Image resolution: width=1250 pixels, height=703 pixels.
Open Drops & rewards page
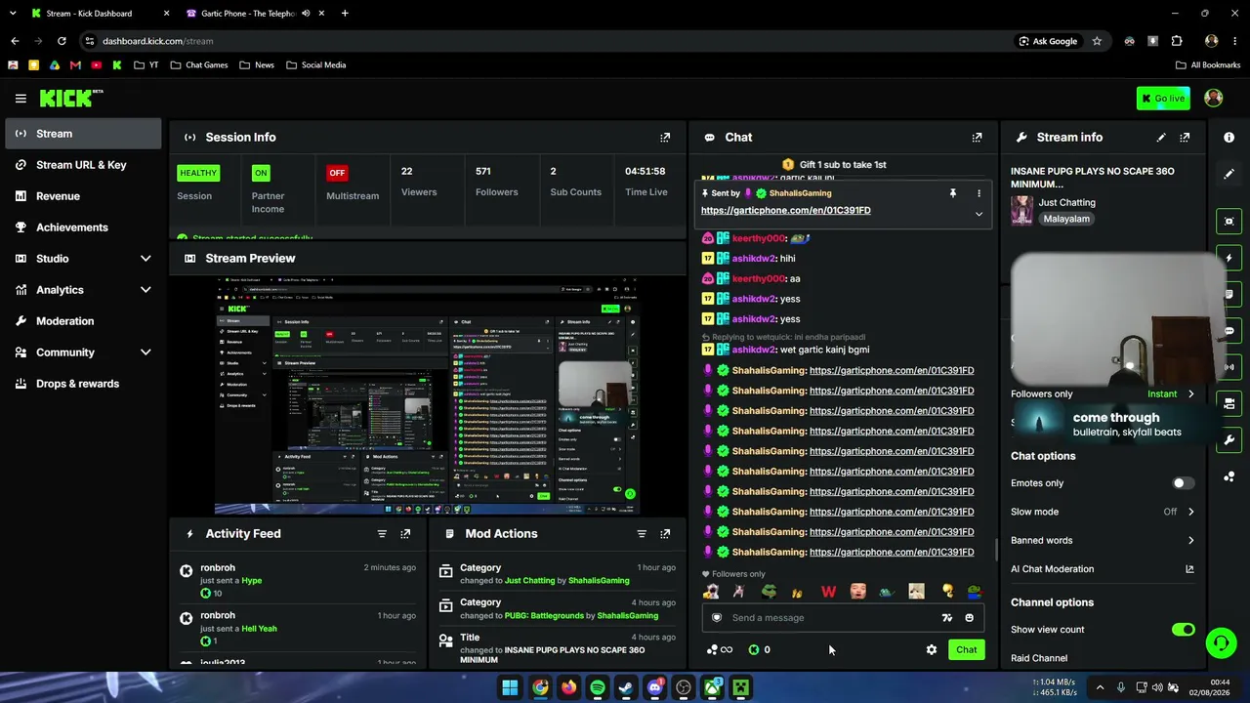click(x=83, y=384)
